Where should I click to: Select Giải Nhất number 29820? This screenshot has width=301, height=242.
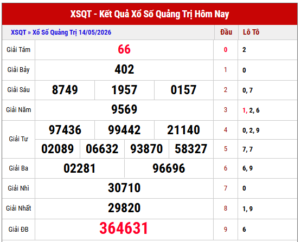[124, 208]
